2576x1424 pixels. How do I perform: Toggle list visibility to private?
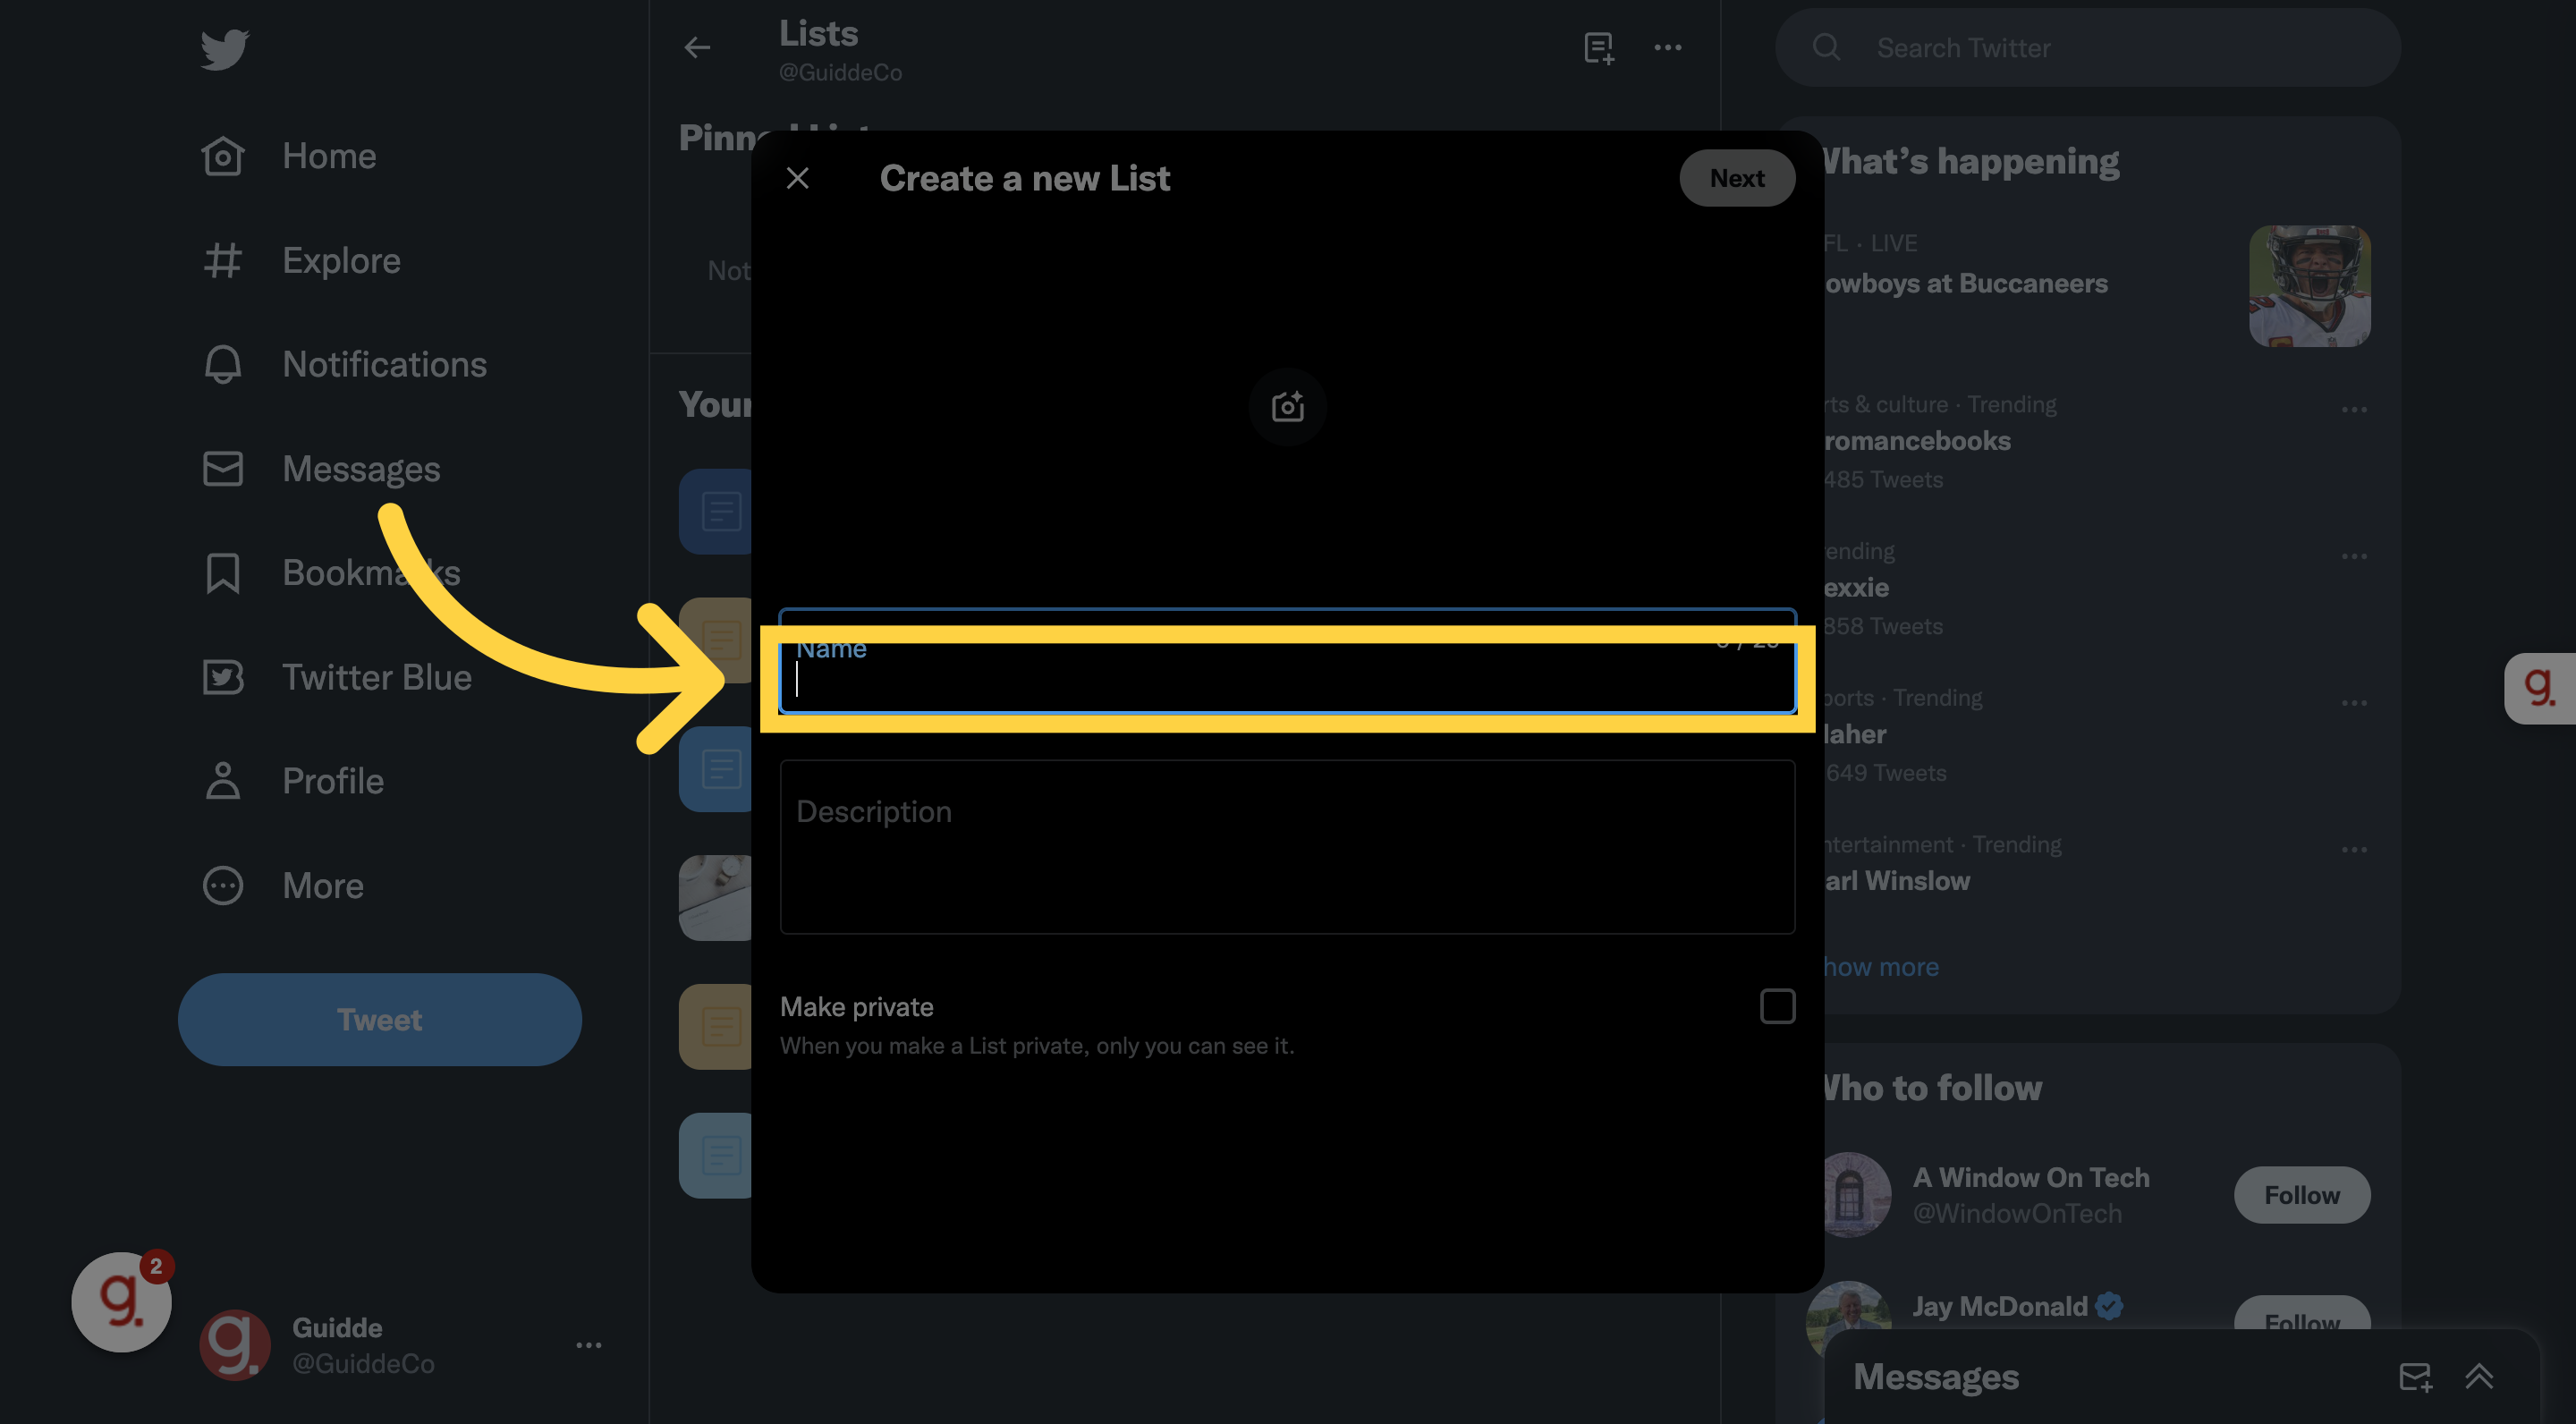(x=1778, y=1006)
